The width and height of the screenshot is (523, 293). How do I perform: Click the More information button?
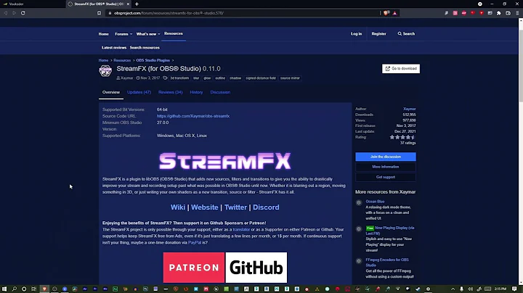pos(386,167)
